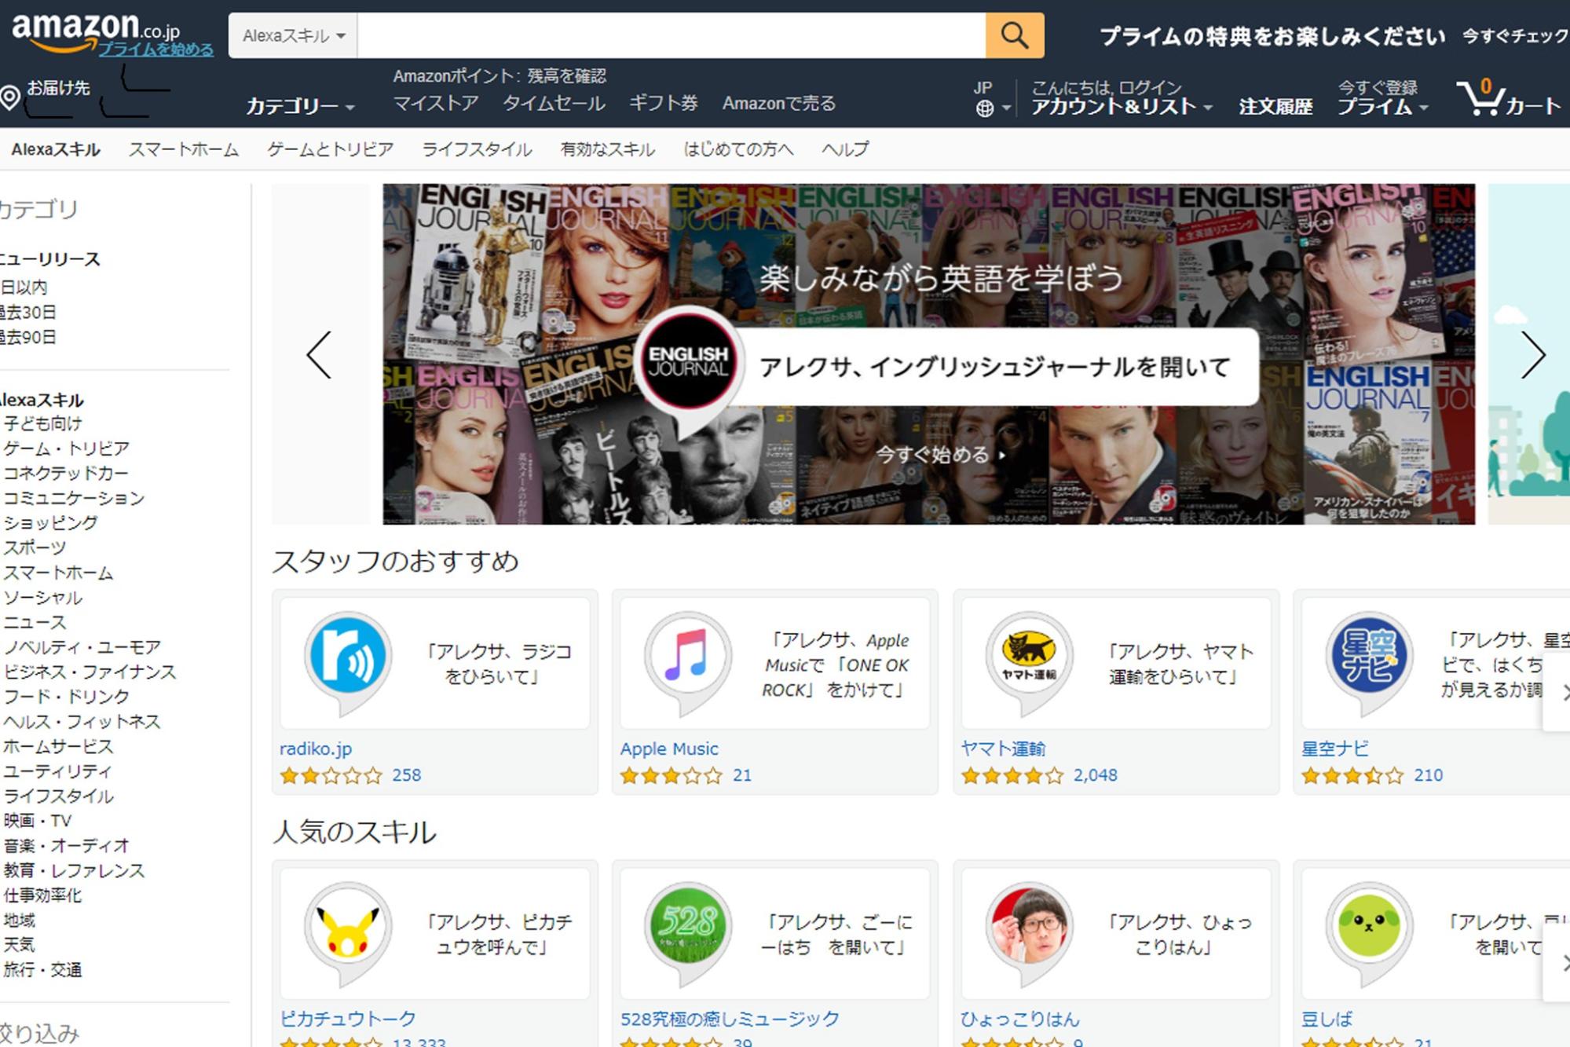Click the プライムを始める link

pos(156,49)
